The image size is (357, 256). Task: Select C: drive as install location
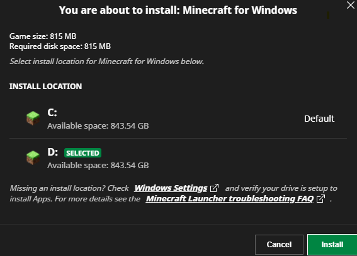point(178,119)
